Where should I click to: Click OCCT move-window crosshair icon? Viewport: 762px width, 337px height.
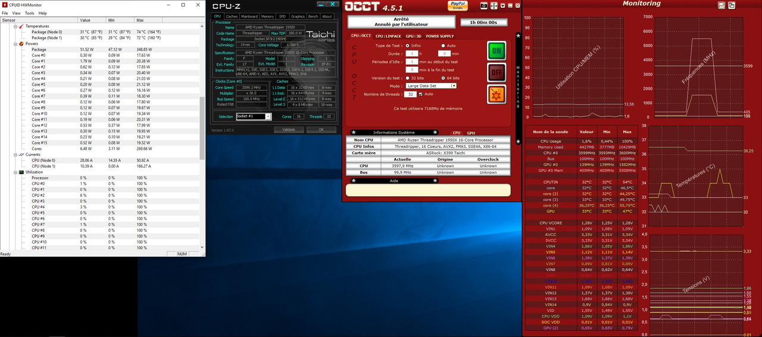tap(494, 6)
